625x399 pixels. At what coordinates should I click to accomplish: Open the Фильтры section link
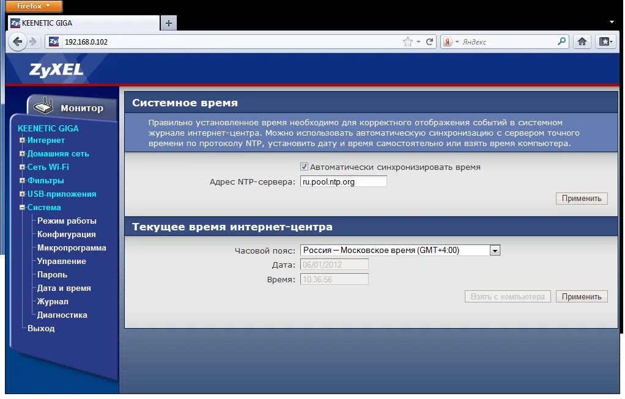[x=45, y=181]
